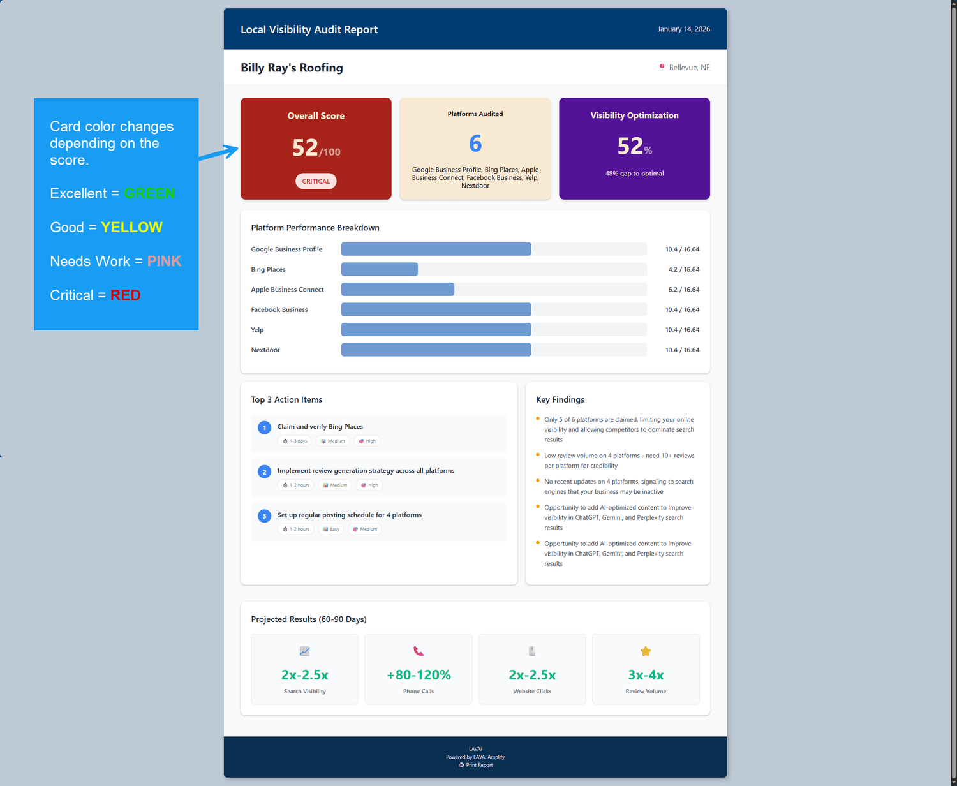Click the '1-3 days' time tag under Claim and verify Bing Places
The height and width of the screenshot is (786, 957).
295,441
